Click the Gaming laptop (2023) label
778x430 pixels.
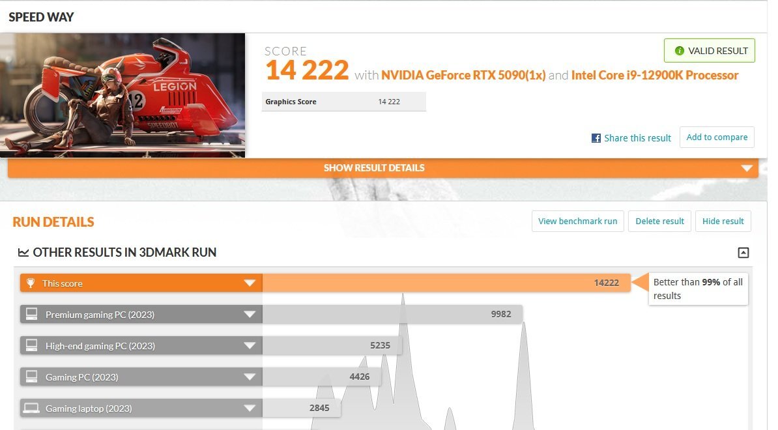click(x=89, y=408)
